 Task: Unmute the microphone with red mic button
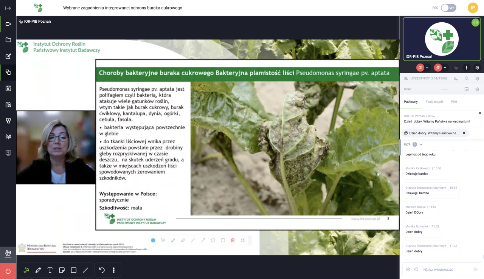click(x=438, y=68)
